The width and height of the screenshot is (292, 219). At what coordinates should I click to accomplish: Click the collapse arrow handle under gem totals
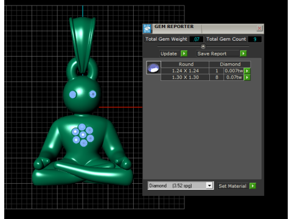(203, 46)
